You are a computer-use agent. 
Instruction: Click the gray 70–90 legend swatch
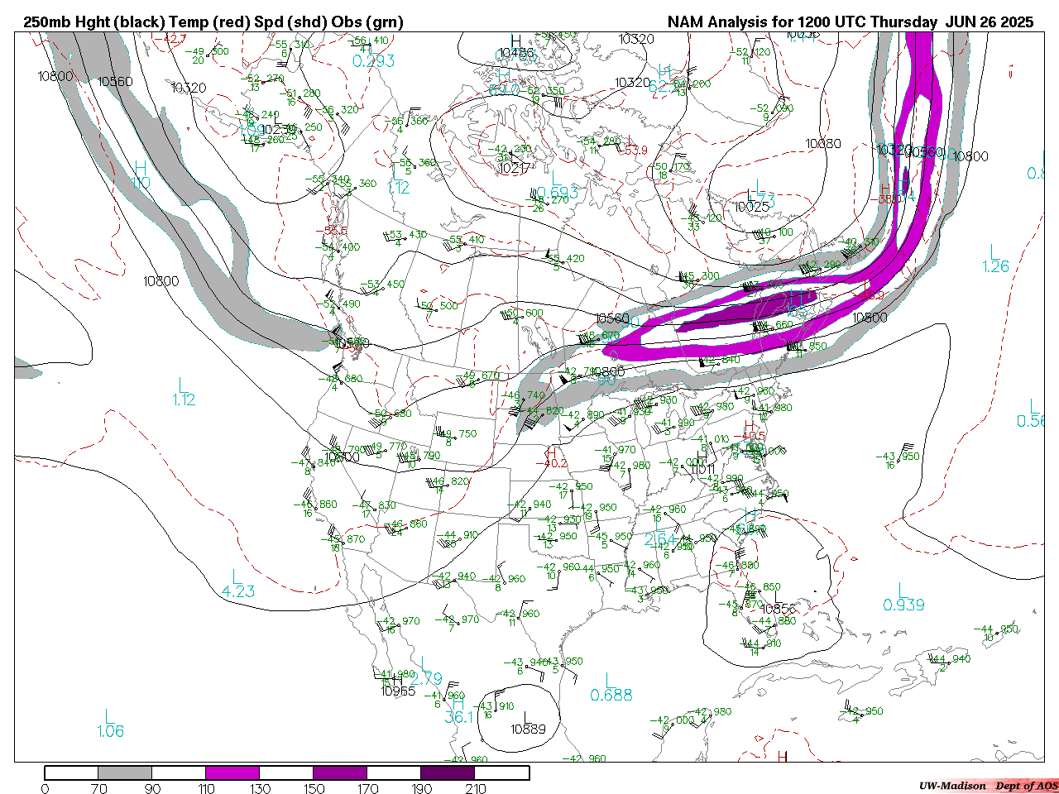coord(125,773)
